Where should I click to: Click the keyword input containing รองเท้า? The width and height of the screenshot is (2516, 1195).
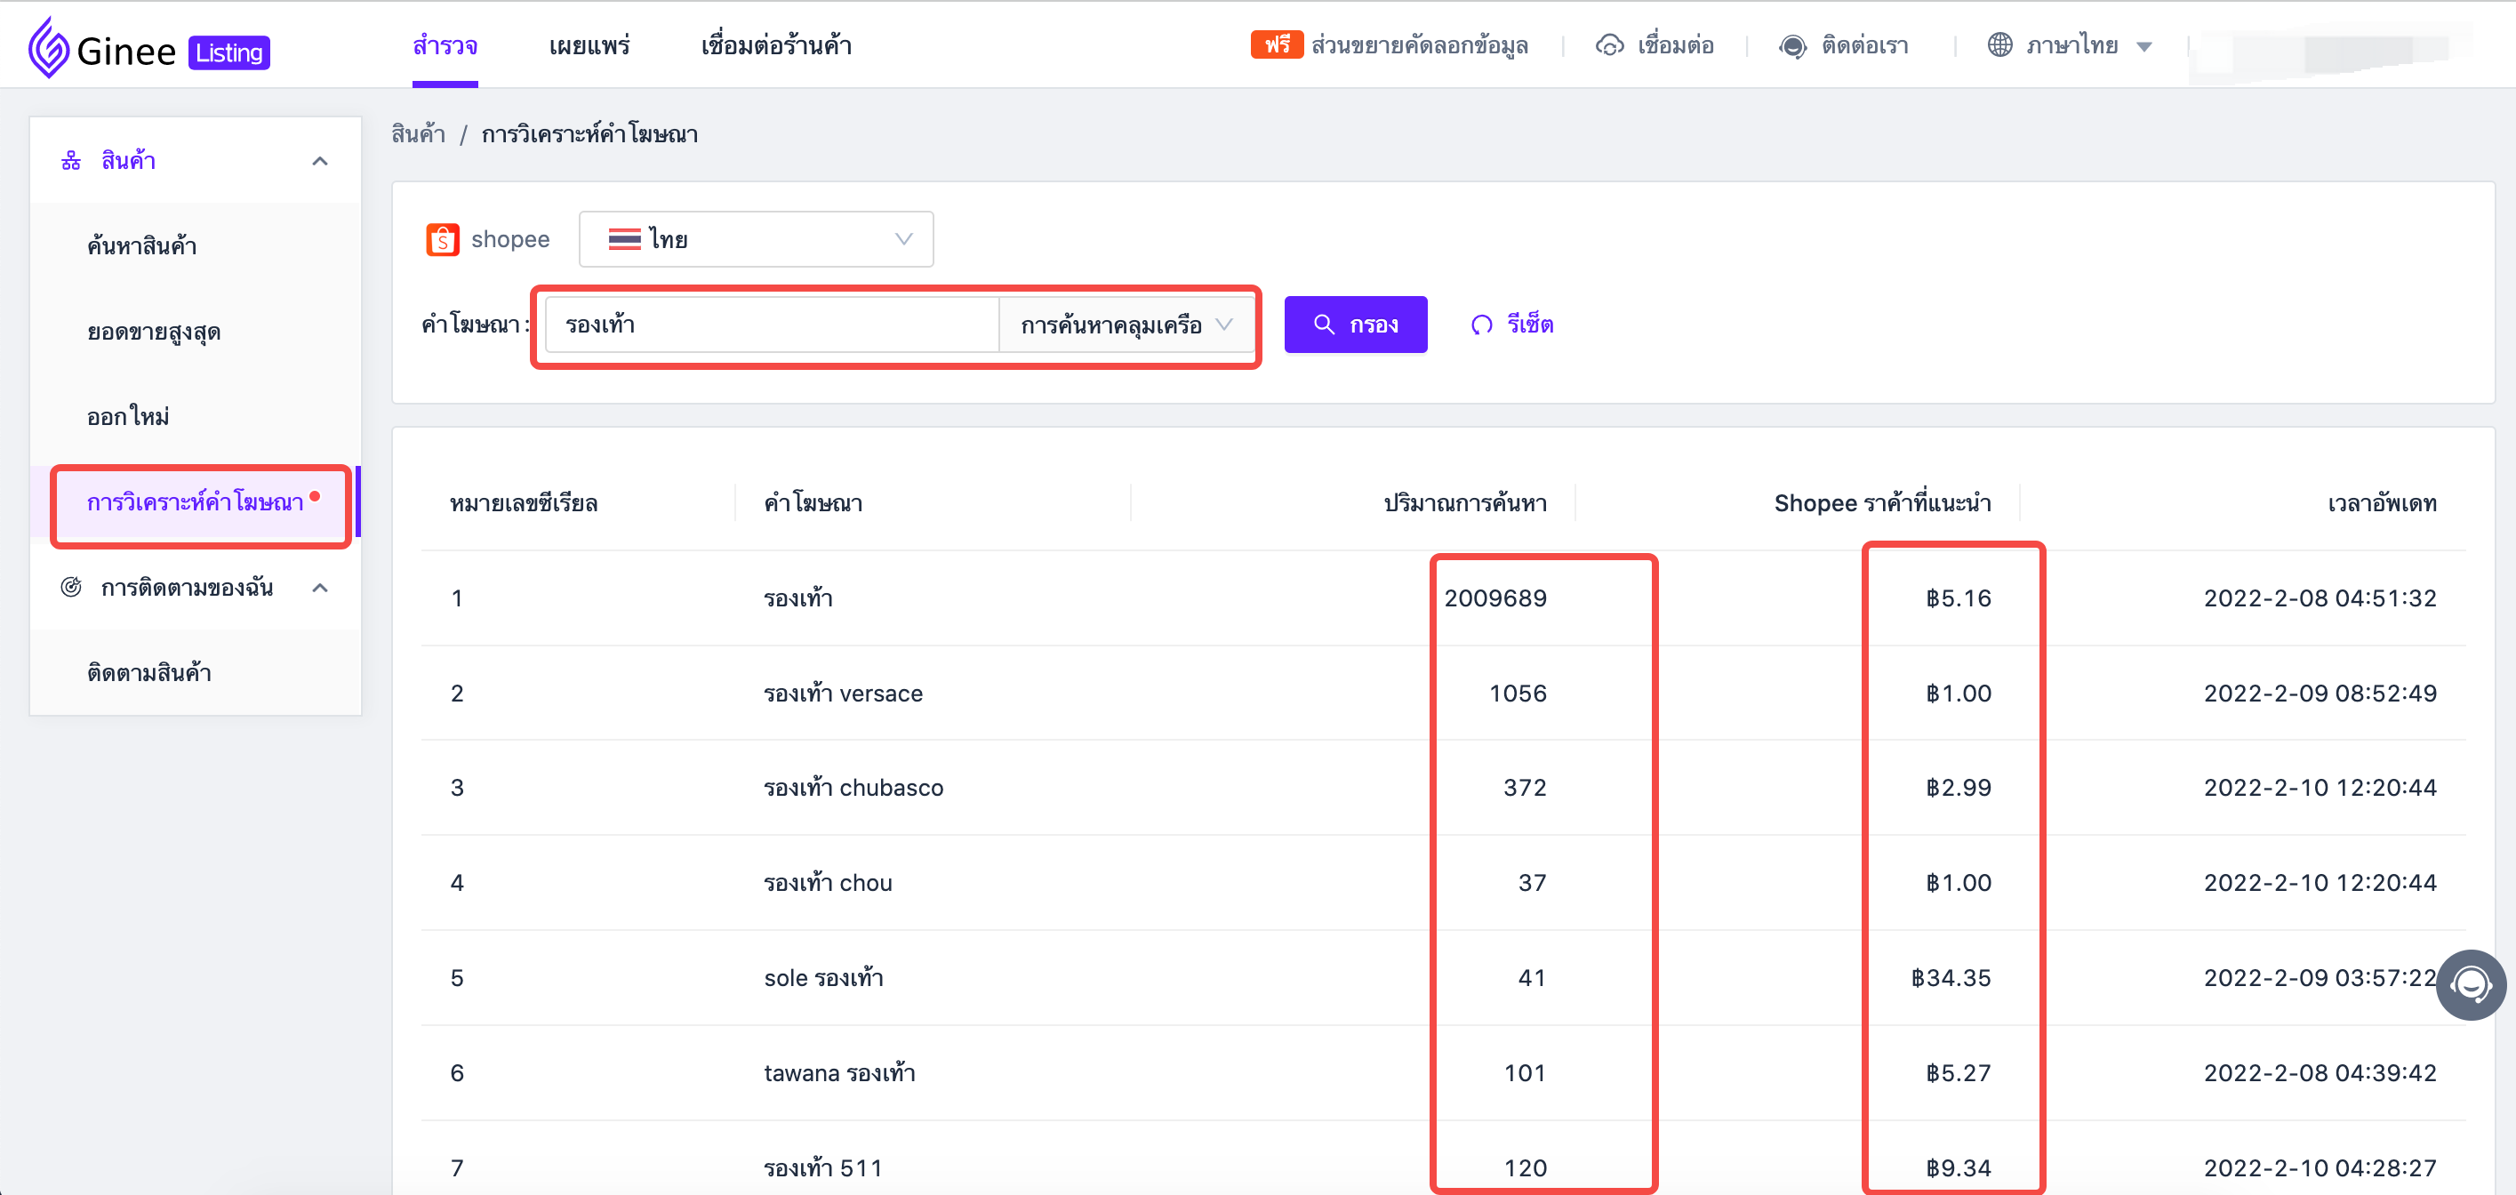click(x=772, y=325)
